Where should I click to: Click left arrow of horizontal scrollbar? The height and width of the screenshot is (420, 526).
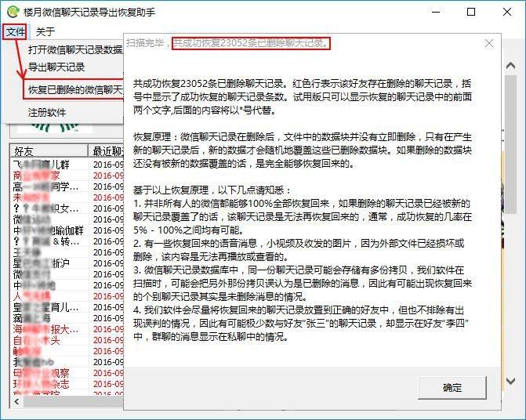point(16,401)
